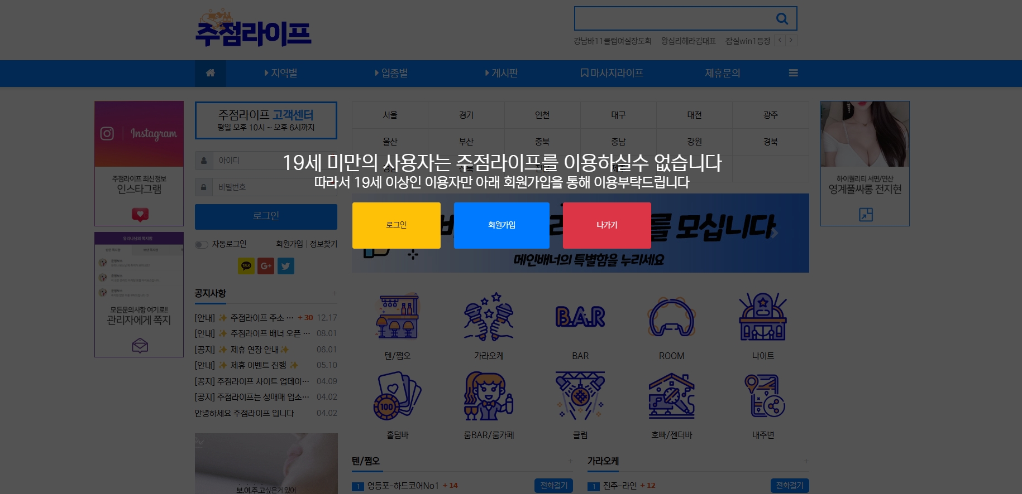Click the external link icon under 전지현
Image resolution: width=1022 pixels, height=494 pixels.
866,214
